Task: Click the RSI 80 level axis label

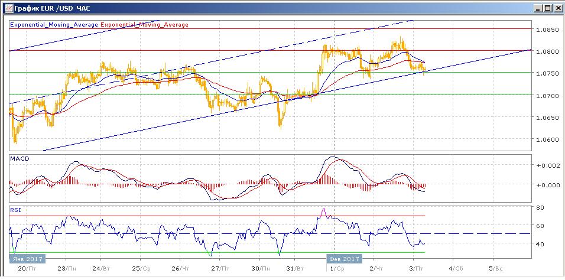Action: 540,208
